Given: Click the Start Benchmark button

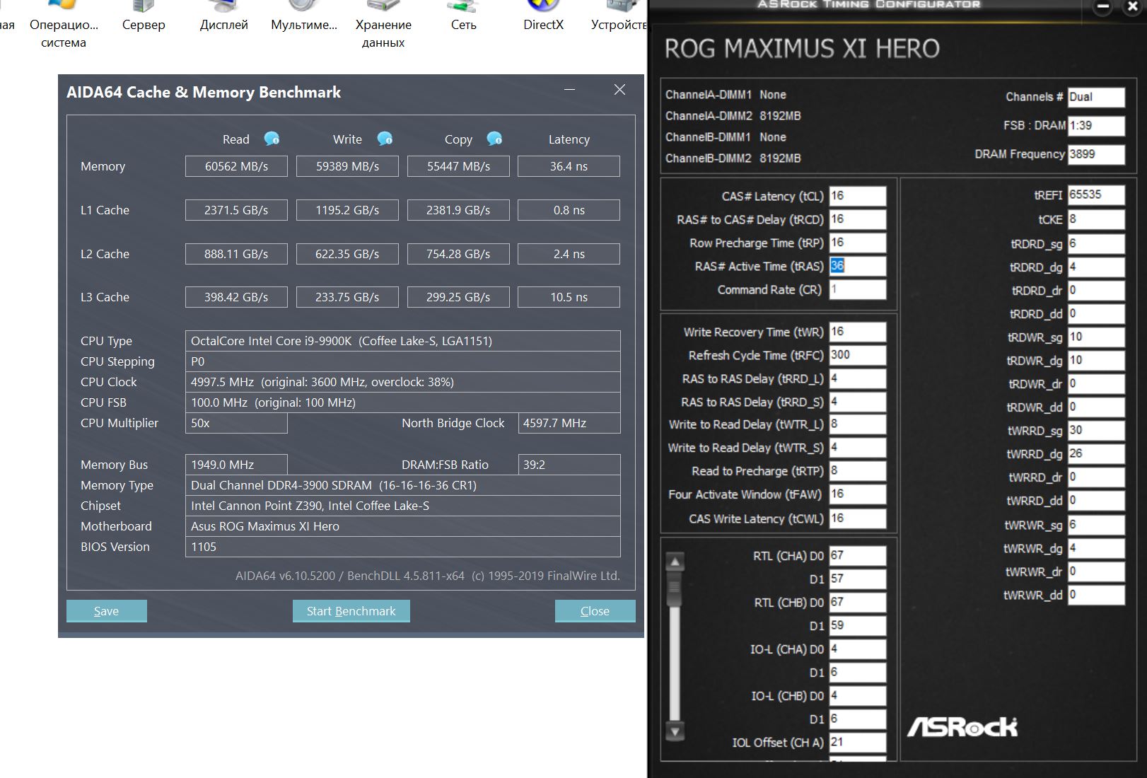Looking at the screenshot, I should (351, 611).
